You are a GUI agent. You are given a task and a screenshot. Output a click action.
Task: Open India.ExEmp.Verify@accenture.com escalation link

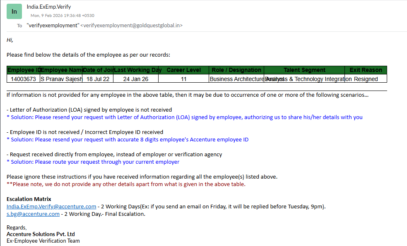51,207
